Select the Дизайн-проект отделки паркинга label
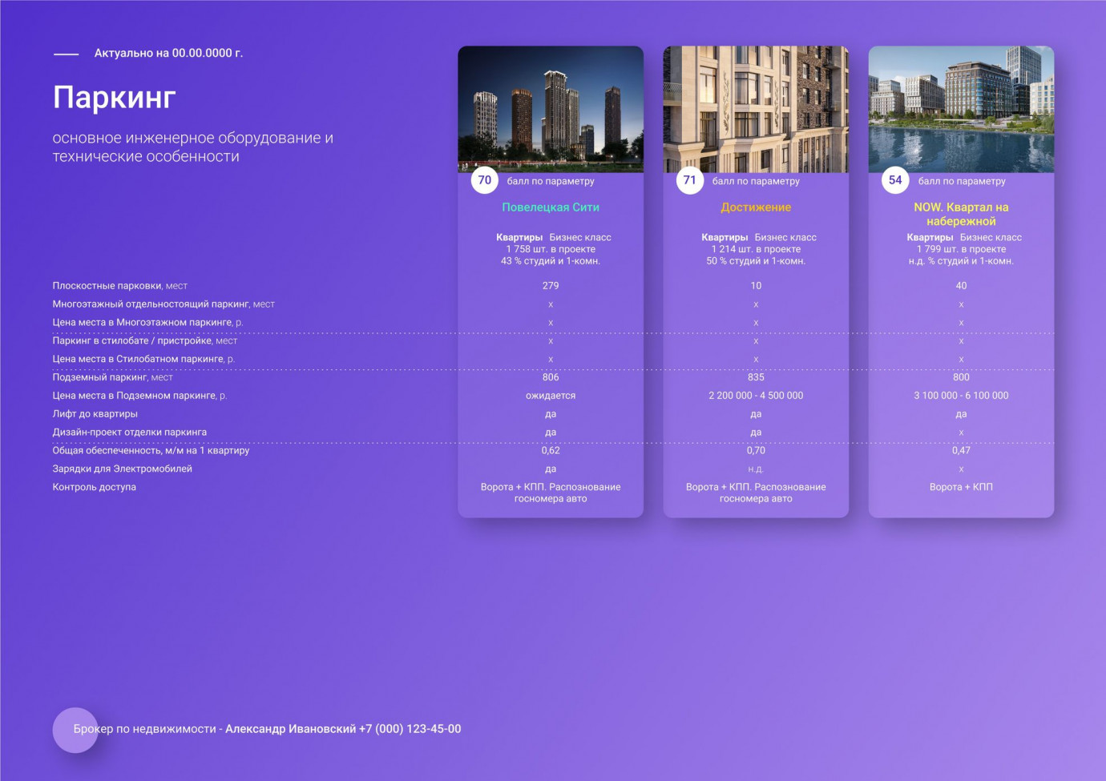This screenshot has height=781, width=1106. tap(130, 433)
